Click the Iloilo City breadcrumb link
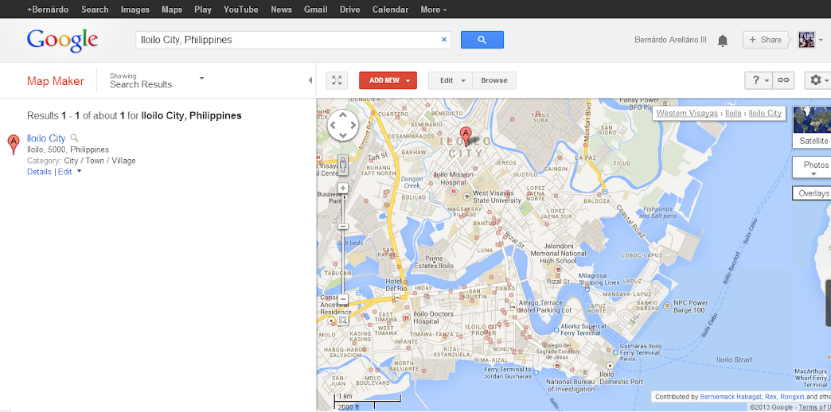831x412 pixels. (x=765, y=113)
